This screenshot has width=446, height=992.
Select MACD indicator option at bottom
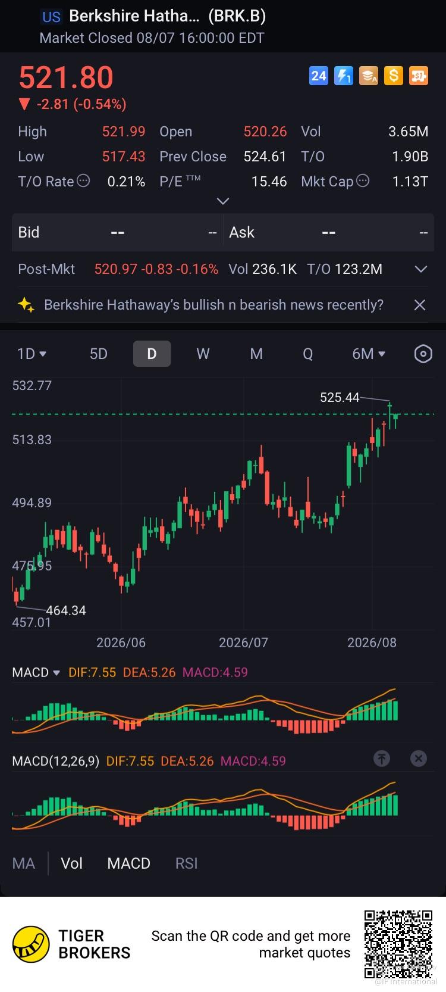point(128,863)
